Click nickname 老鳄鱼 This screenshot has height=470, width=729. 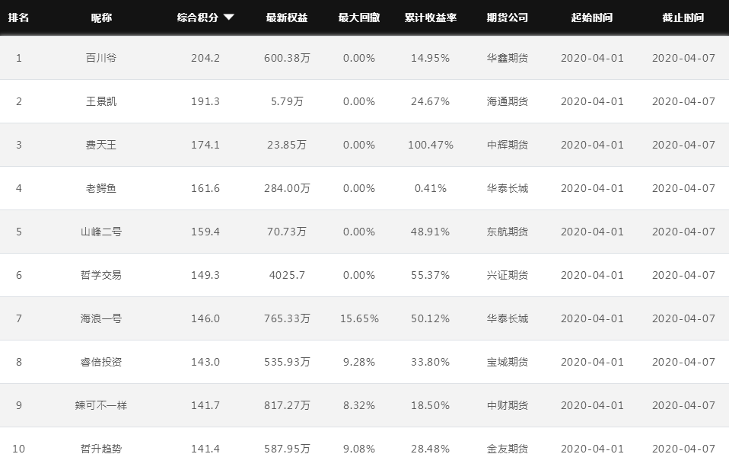pos(101,188)
